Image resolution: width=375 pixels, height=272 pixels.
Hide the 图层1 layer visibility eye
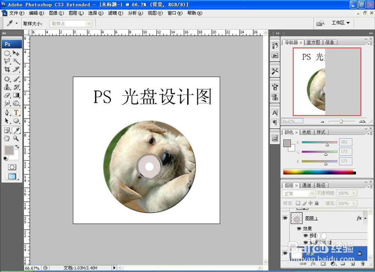tap(285, 218)
